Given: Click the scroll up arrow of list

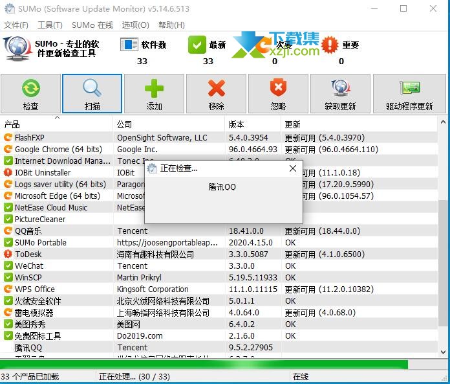Looking at the screenshot, I should pyautogui.click(x=443, y=122).
